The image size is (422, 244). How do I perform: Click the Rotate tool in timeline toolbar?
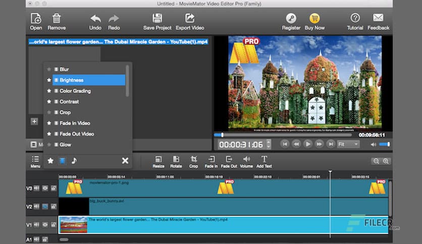pyautogui.click(x=176, y=162)
